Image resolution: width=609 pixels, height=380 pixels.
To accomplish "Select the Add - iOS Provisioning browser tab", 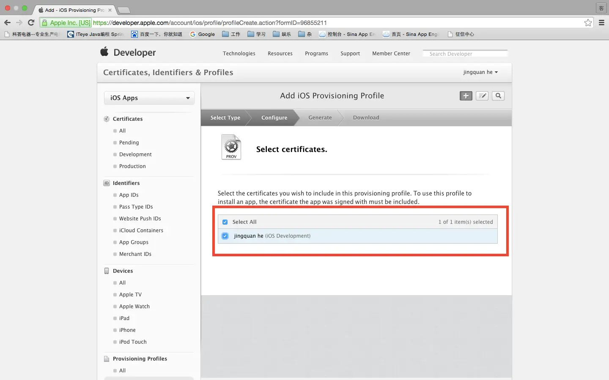I will (x=74, y=10).
